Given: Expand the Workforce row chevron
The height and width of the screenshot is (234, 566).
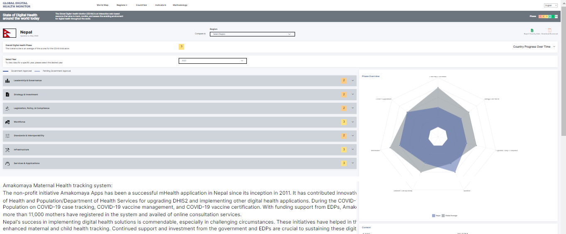Looking at the screenshot, I should coord(353,122).
